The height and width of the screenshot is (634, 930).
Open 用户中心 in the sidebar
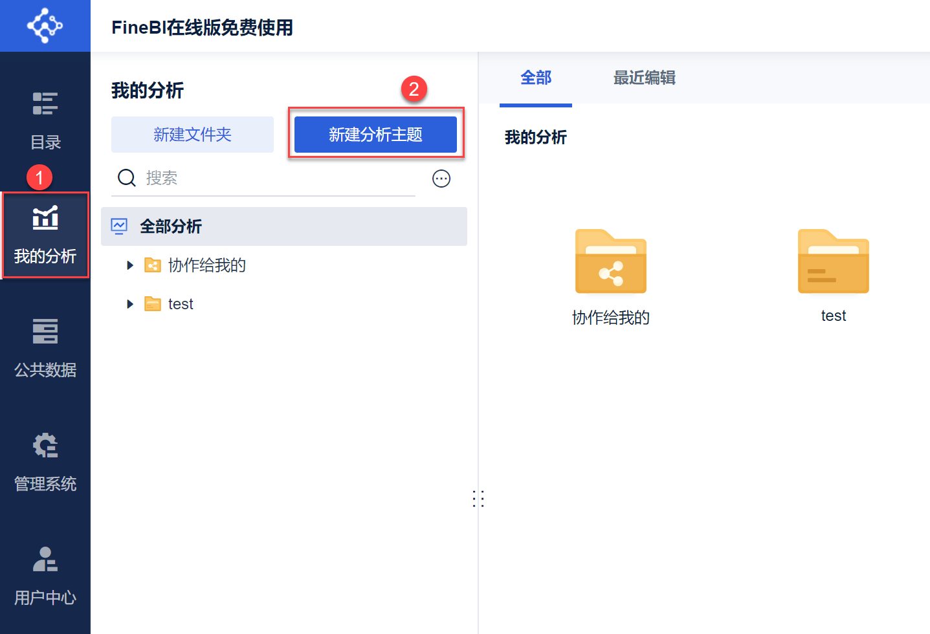point(45,576)
